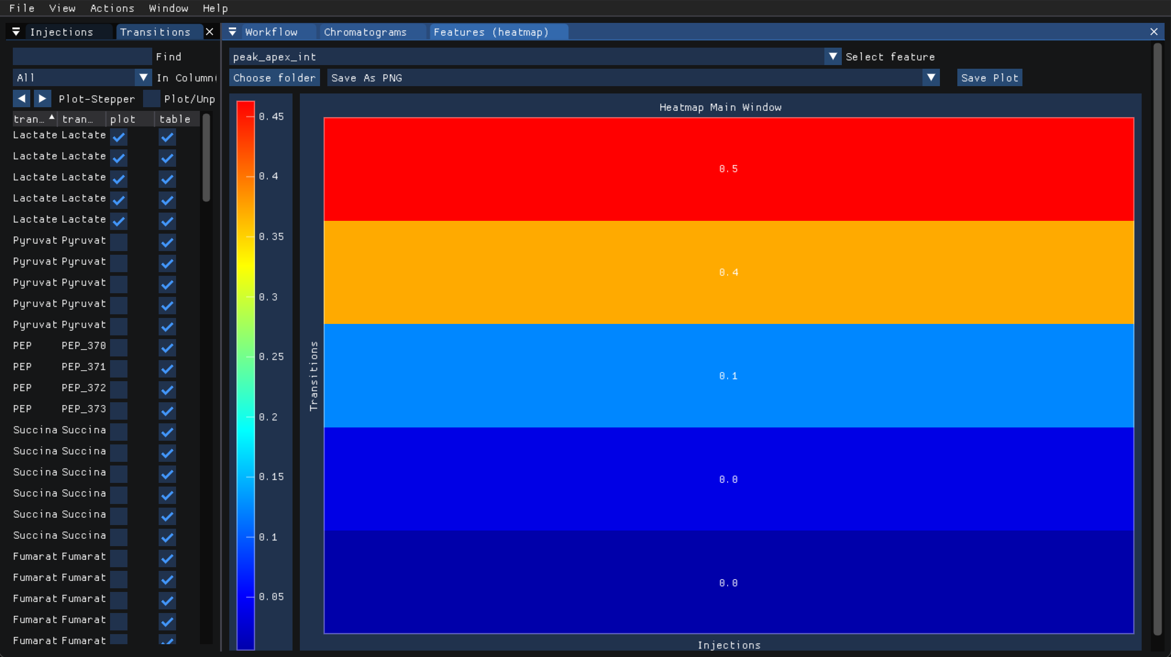The height and width of the screenshot is (657, 1171).
Task: Uncheck table checkbox for PEP_373
Action: [167, 411]
